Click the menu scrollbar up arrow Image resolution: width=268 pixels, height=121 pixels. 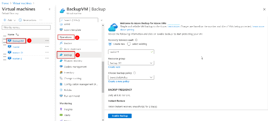coord(103,25)
